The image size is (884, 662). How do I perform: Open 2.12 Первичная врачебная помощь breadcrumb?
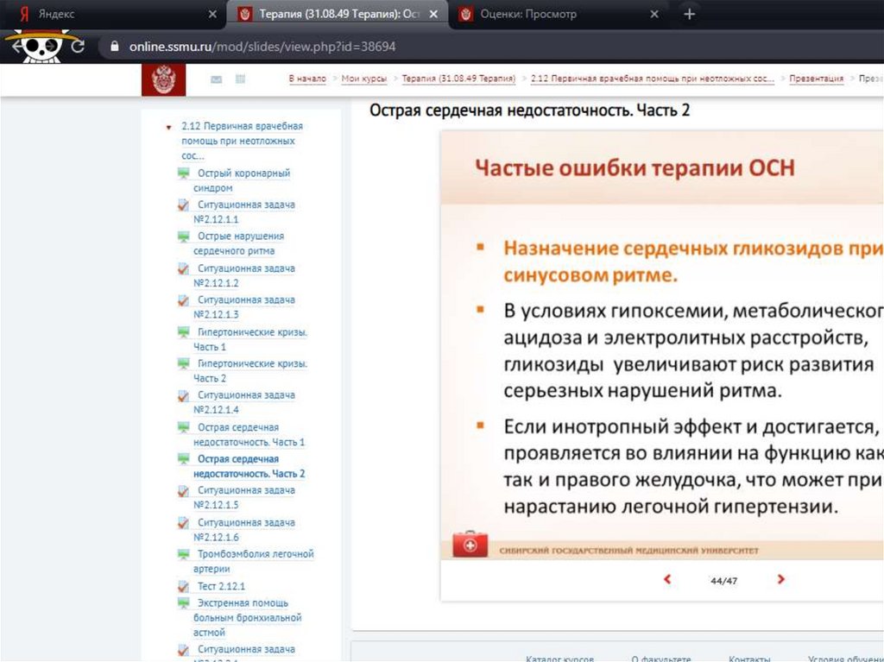pos(653,79)
